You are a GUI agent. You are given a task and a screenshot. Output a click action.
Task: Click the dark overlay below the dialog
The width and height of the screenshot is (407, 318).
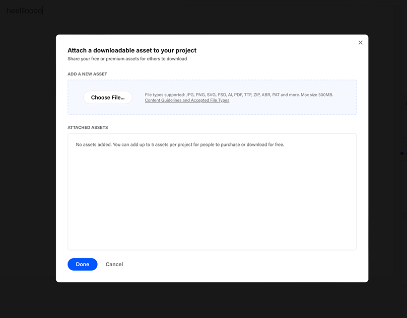point(212,300)
